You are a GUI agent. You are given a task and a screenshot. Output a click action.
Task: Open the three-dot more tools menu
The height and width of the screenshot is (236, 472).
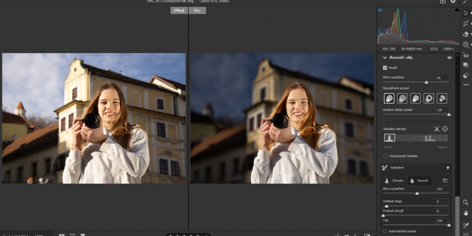pos(466,85)
